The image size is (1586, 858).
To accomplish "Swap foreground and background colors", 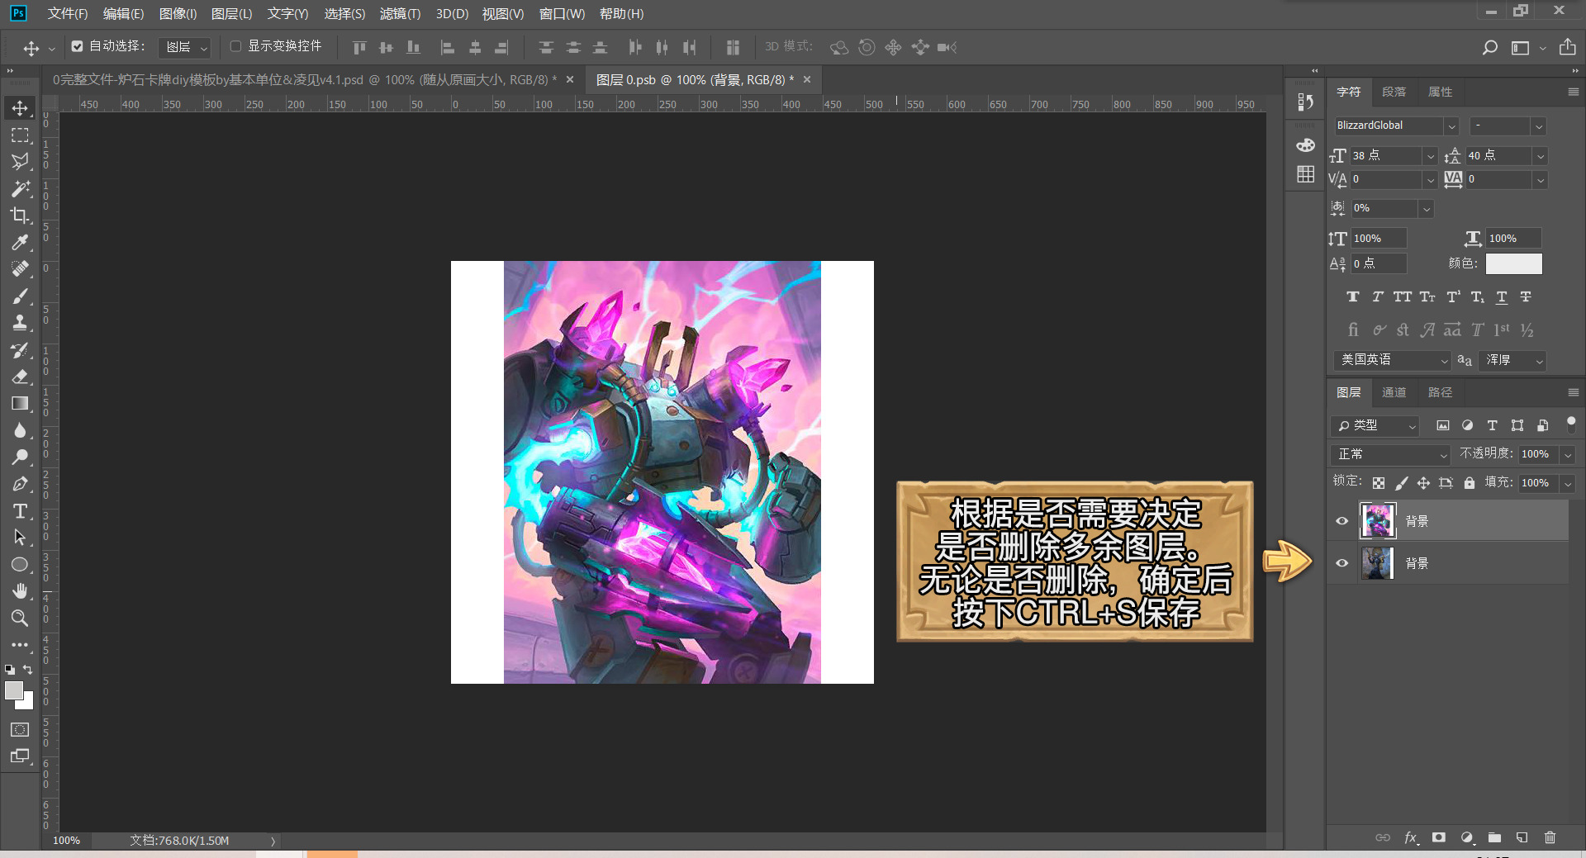I will [x=29, y=669].
